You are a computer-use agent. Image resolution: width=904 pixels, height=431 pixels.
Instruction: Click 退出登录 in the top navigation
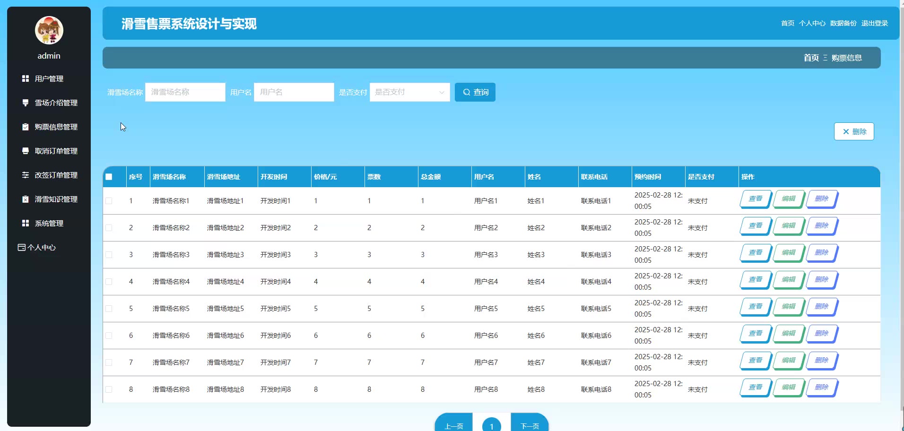coord(874,23)
